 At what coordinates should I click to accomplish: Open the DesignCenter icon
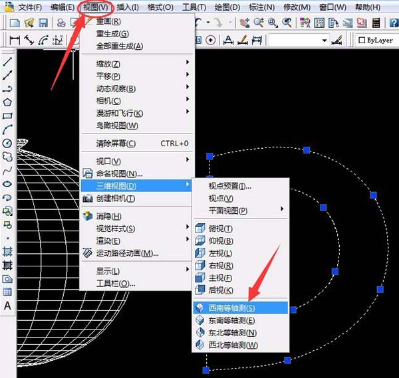(x=319, y=23)
